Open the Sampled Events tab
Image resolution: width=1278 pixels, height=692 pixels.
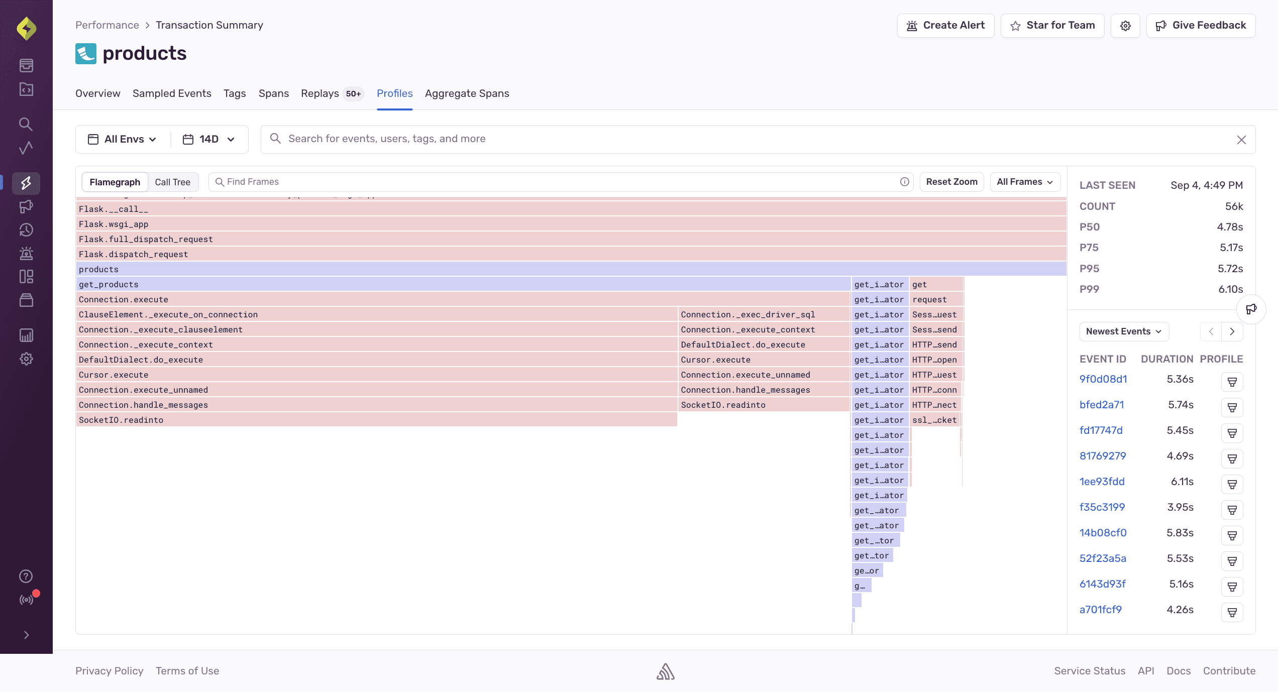point(172,93)
